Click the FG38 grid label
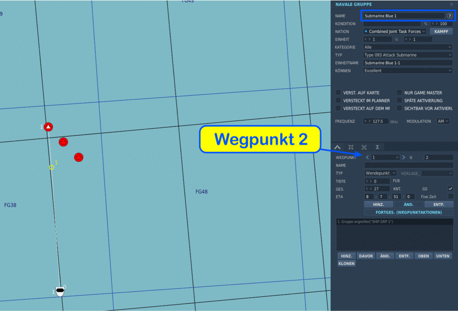458x311 pixels. 10,205
